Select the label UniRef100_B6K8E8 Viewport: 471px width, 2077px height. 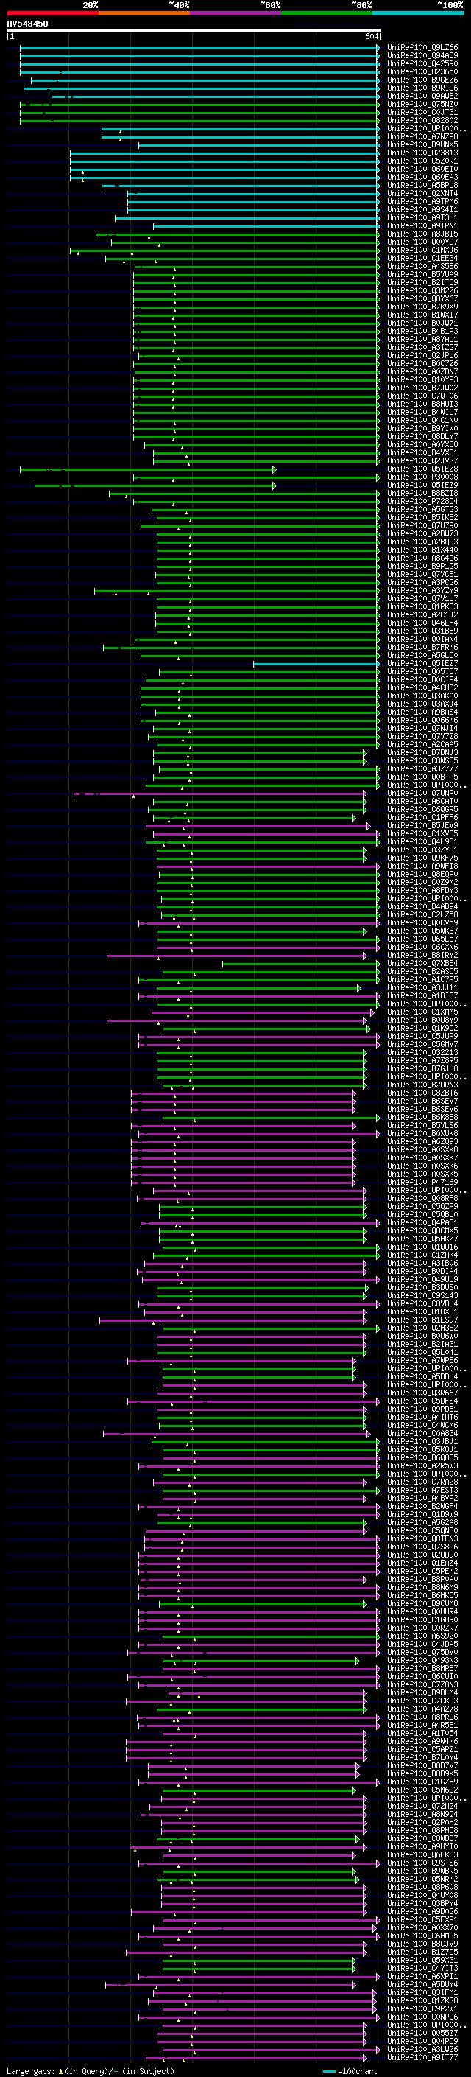click(422, 1118)
